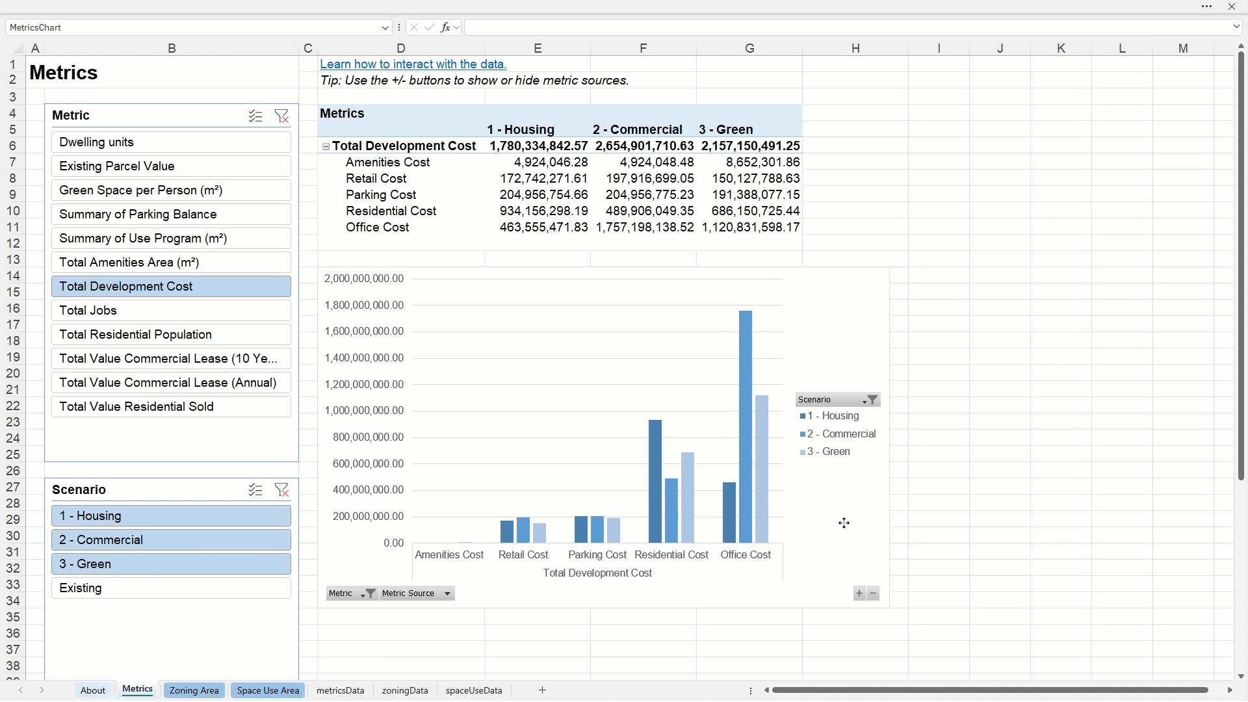1248x702 pixels.
Task: Open the Name Box dropdown arrow
Action: point(385,27)
